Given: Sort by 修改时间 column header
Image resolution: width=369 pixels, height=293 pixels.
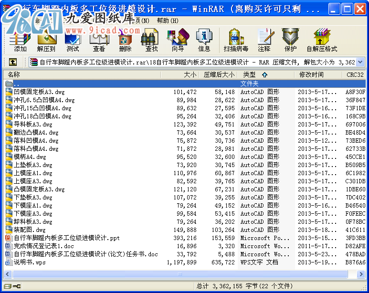Looking at the screenshot, I should [x=311, y=74].
